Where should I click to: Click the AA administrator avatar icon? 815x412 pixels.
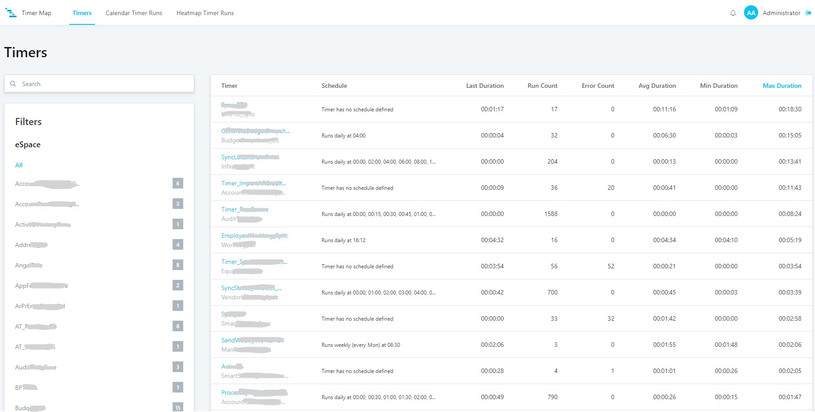tap(751, 13)
